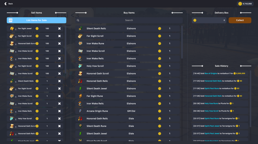Click the search magnifier icon

click(78, 20)
